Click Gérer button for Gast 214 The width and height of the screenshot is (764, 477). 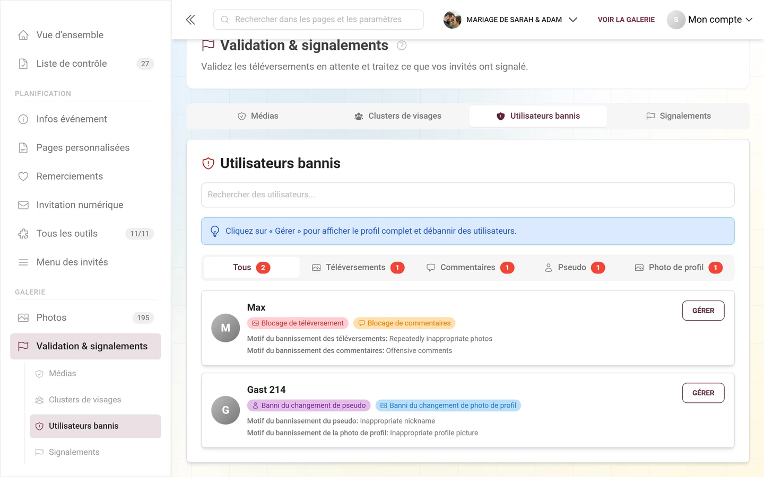coord(703,393)
